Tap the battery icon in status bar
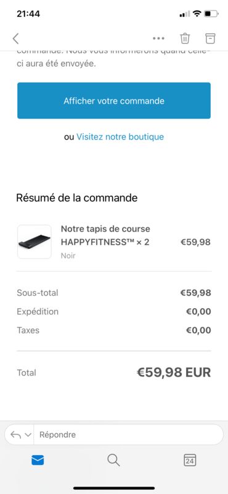Screen dimensions: 228x494 (x=211, y=14)
